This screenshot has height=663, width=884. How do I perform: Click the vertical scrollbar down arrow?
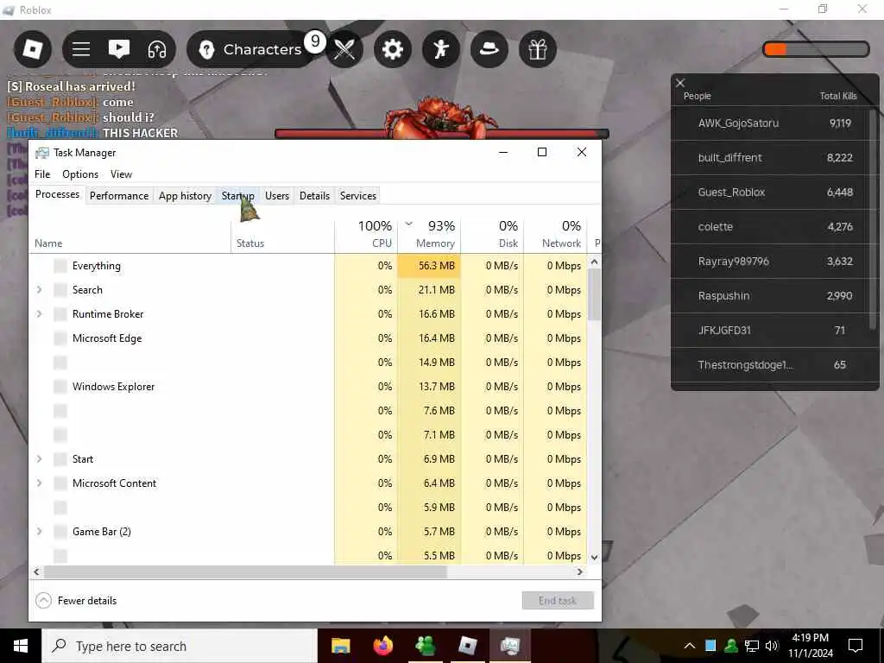click(594, 557)
